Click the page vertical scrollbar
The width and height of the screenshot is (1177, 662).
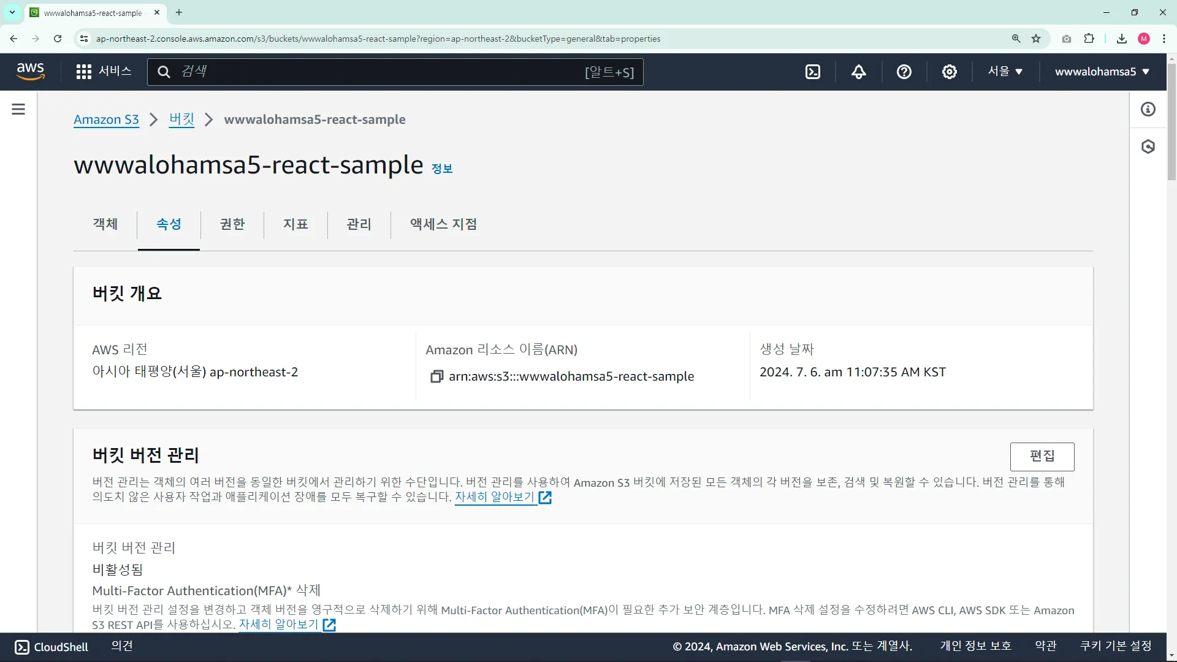point(1171,123)
